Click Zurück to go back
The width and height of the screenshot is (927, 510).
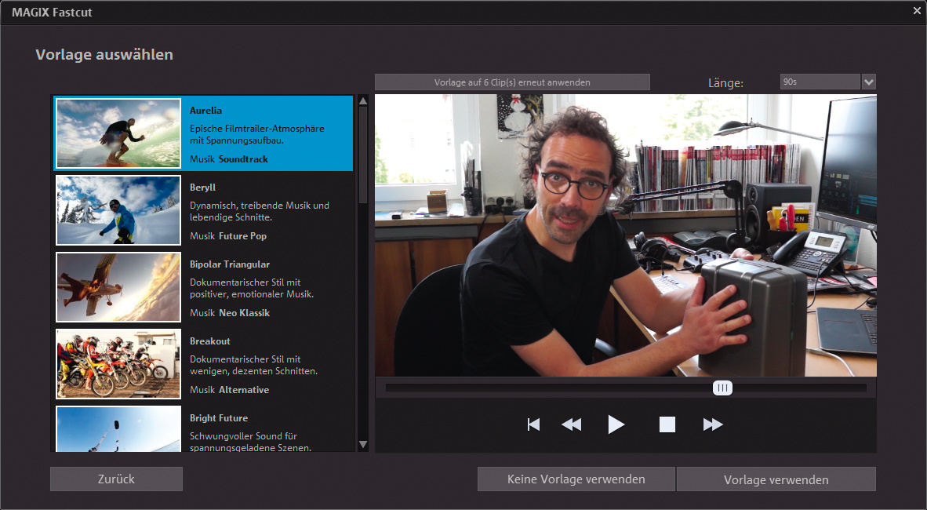point(117,479)
